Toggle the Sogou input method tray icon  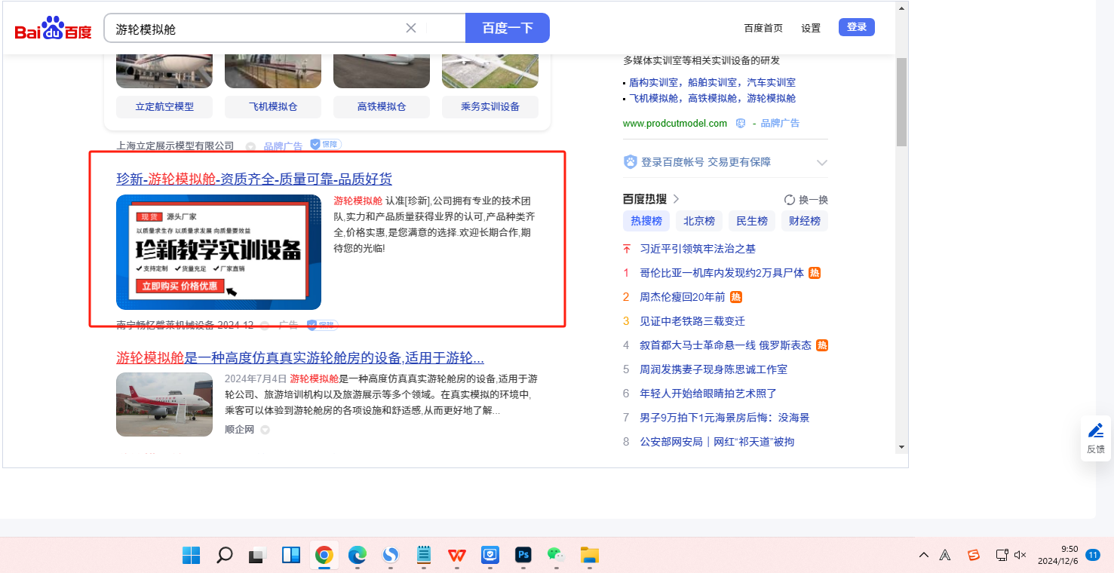pos(974,556)
